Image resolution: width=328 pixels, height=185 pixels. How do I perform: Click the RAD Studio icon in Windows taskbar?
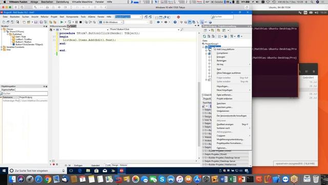click(x=121, y=171)
